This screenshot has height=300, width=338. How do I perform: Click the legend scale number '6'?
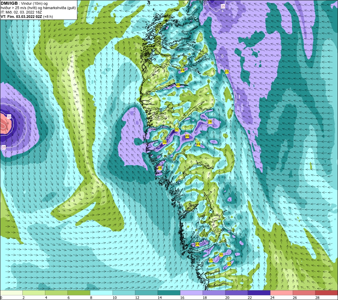tap(69, 298)
